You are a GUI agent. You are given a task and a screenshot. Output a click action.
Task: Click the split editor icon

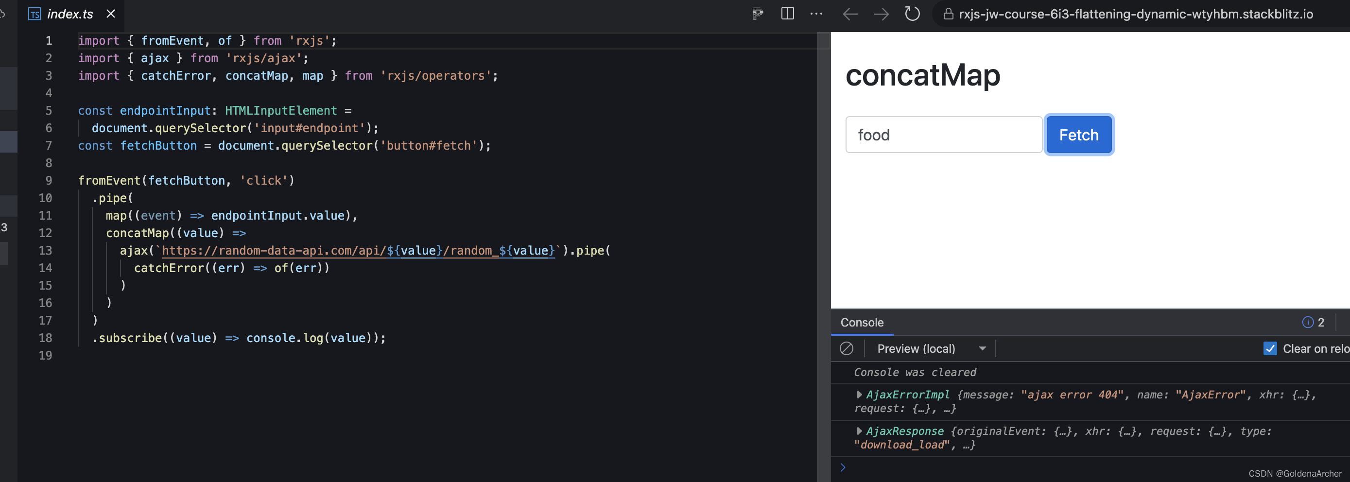(x=787, y=14)
